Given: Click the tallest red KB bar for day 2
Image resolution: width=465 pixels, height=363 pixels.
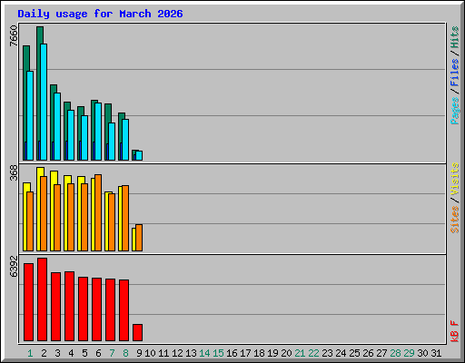Looking at the screenshot, I should (42, 299).
